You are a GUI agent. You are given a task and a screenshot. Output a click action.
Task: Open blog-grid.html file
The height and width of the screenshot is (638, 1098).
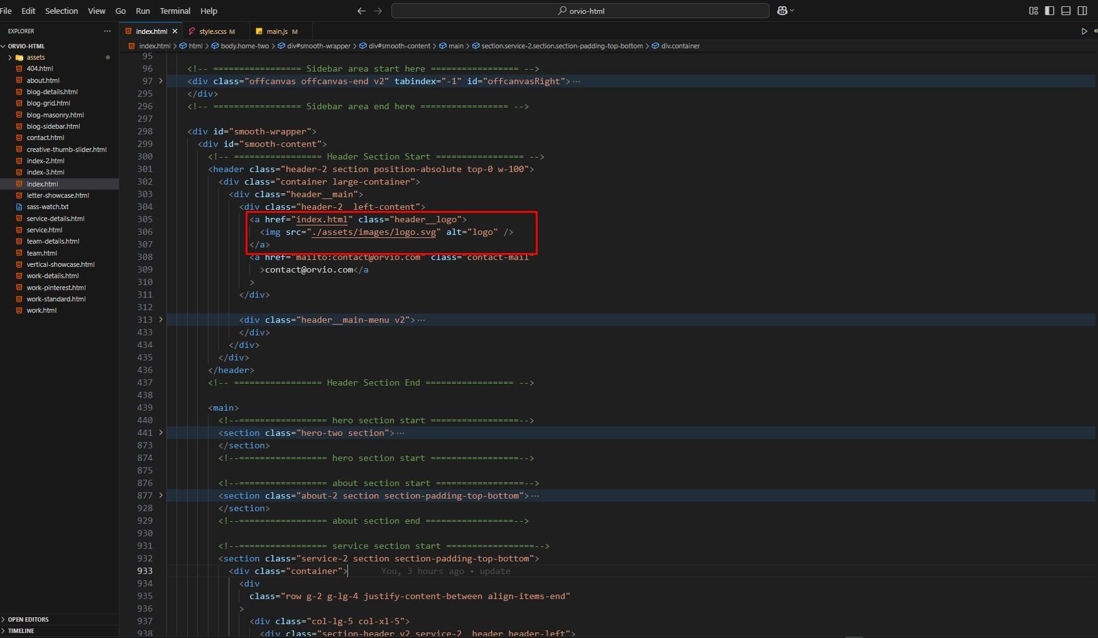point(48,103)
